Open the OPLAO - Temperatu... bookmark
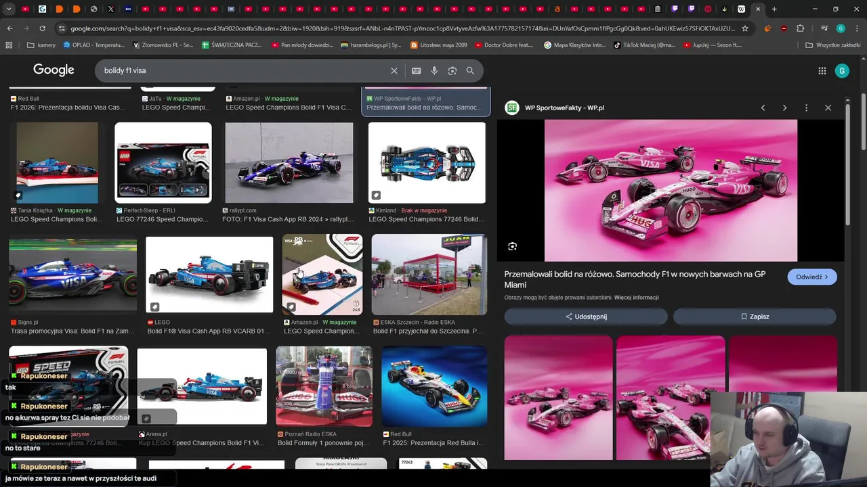The width and height of the screenshot is (867, 487). [x=94, y=45]
